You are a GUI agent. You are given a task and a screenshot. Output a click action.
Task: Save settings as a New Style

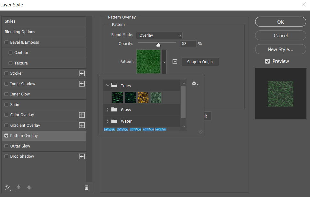pos(280,49)
